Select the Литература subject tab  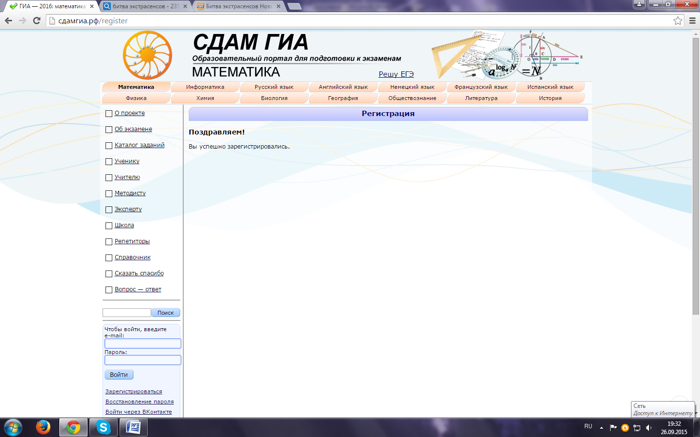coord(481,98)
